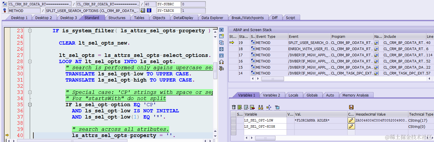Click the first list icon after the trash
Viewport: 434px width, 142px height.
pyautogui.click(x=240, y=107)
